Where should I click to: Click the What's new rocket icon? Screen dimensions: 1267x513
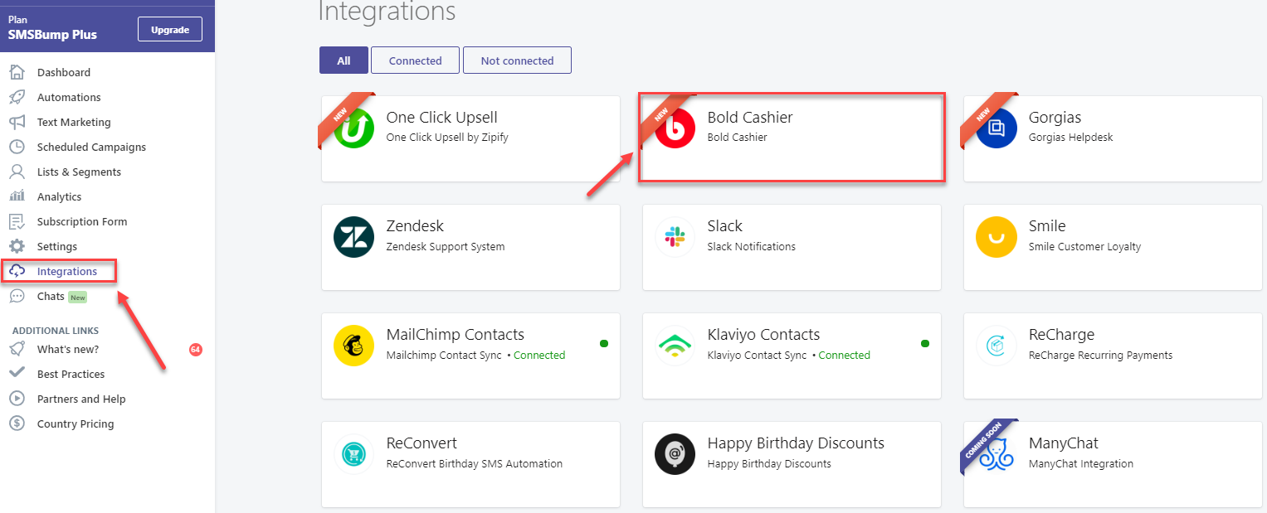pos(17,349)
